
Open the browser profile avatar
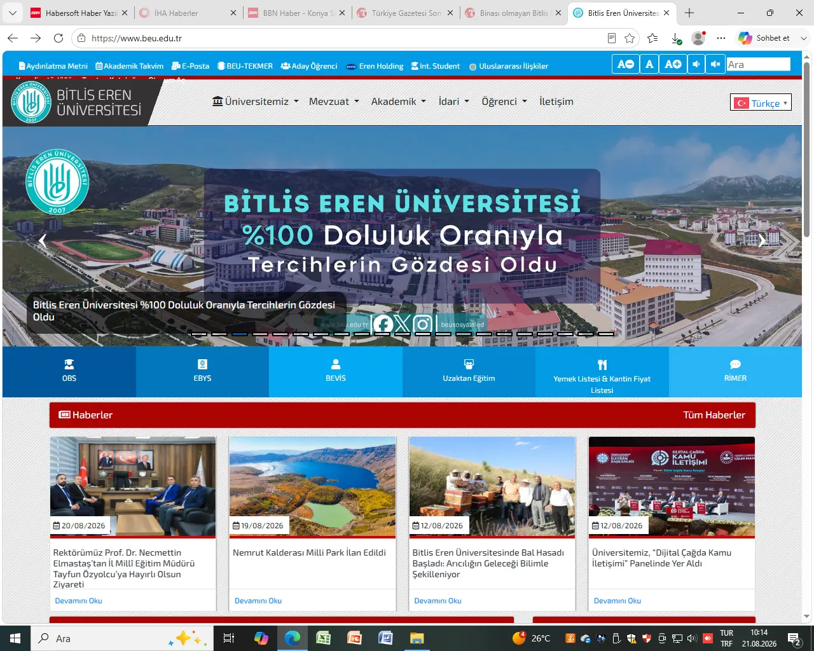tap(698, 38)
